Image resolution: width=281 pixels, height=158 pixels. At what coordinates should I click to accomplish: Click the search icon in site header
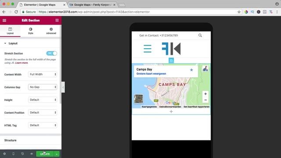point(200,36)
